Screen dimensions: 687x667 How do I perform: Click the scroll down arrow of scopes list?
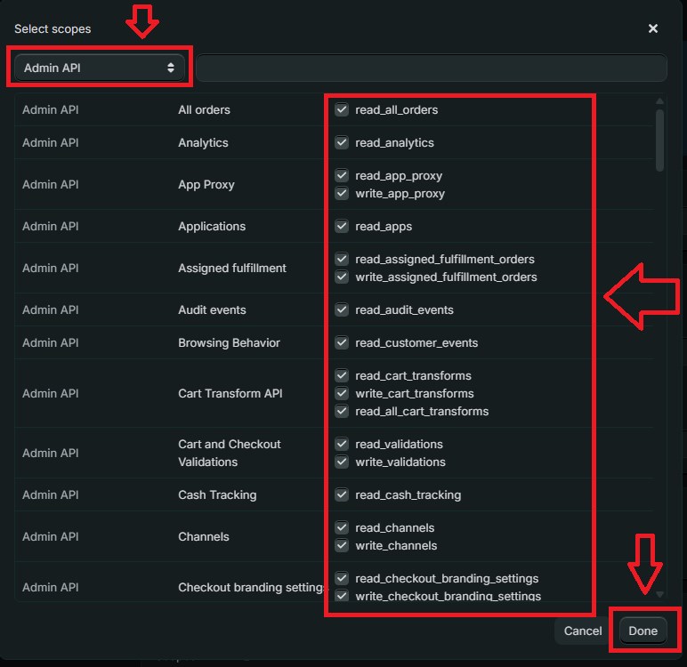click(659, 593)
